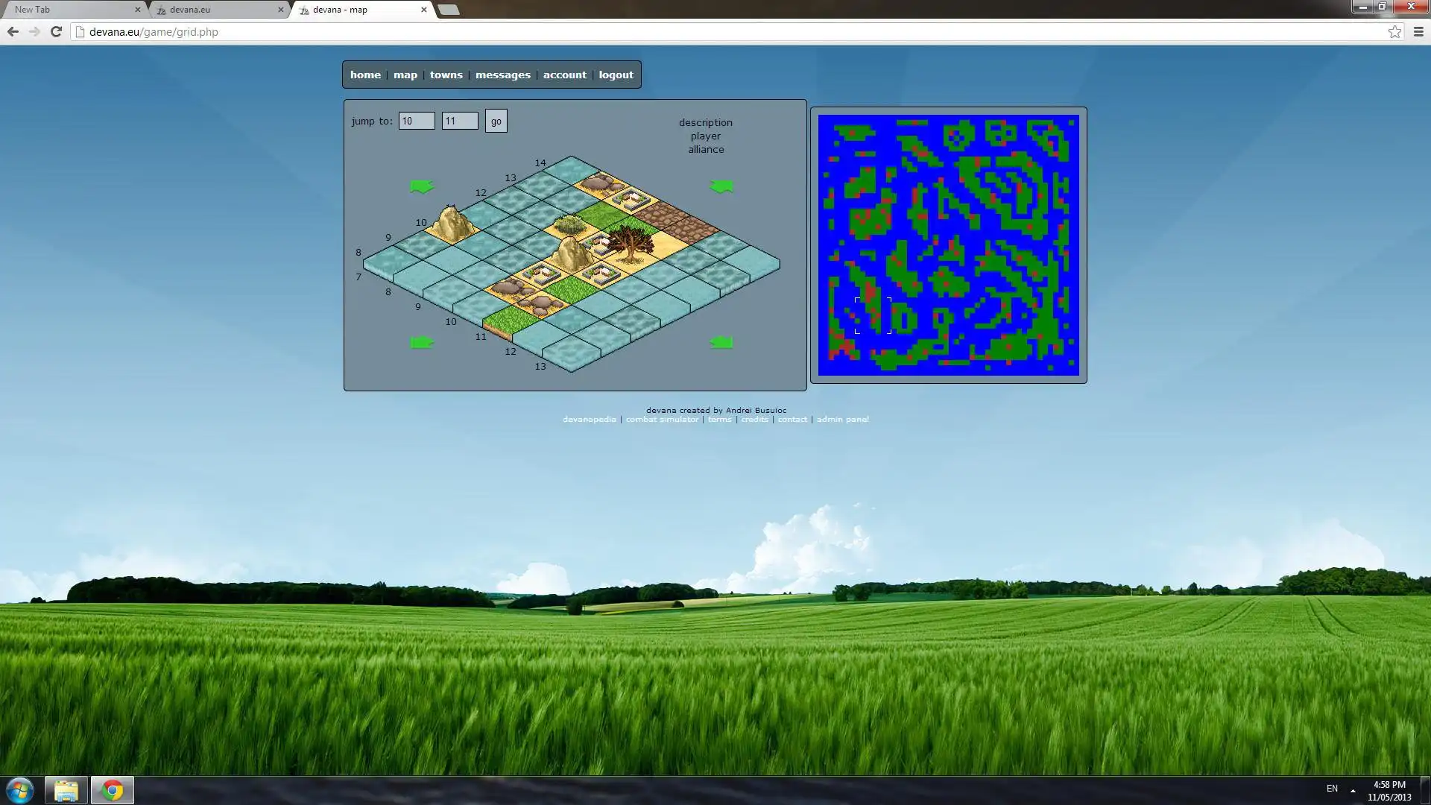Click the logout menu item

click(x=615, y=74)
